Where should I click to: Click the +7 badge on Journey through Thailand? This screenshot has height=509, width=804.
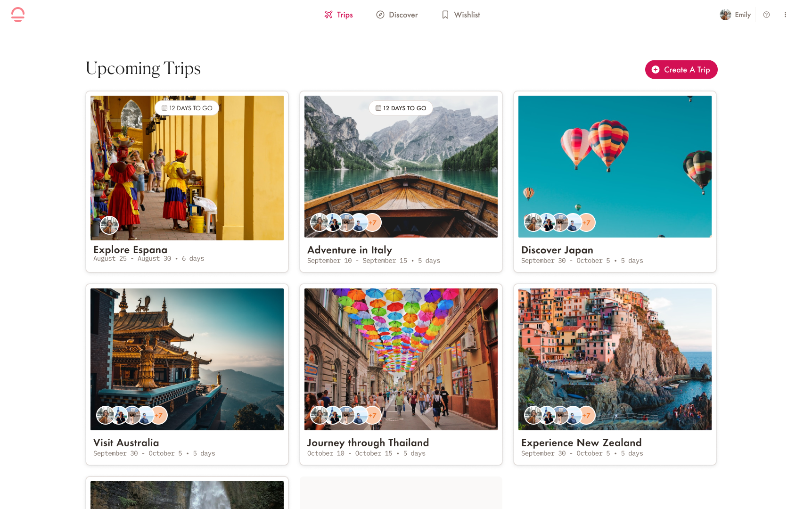[372, 415]
